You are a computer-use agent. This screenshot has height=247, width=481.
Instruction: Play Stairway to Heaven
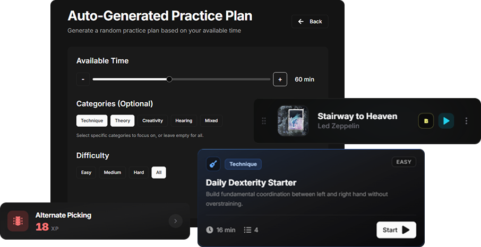pos(446,121)
